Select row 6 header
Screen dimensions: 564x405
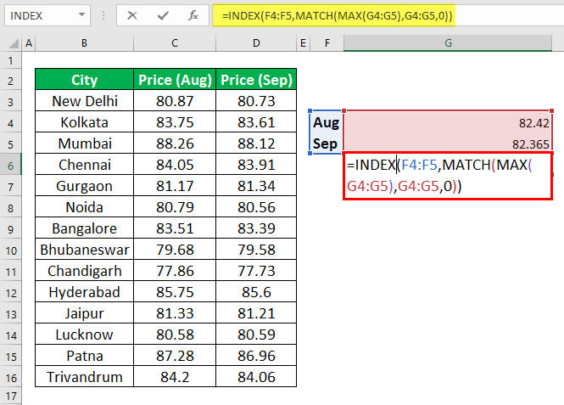tap(10, 166)
